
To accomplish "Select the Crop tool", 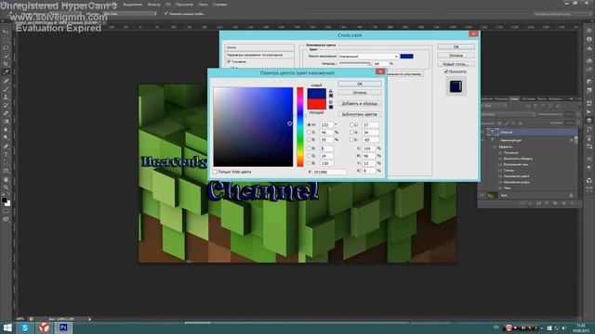I will 6,64.
